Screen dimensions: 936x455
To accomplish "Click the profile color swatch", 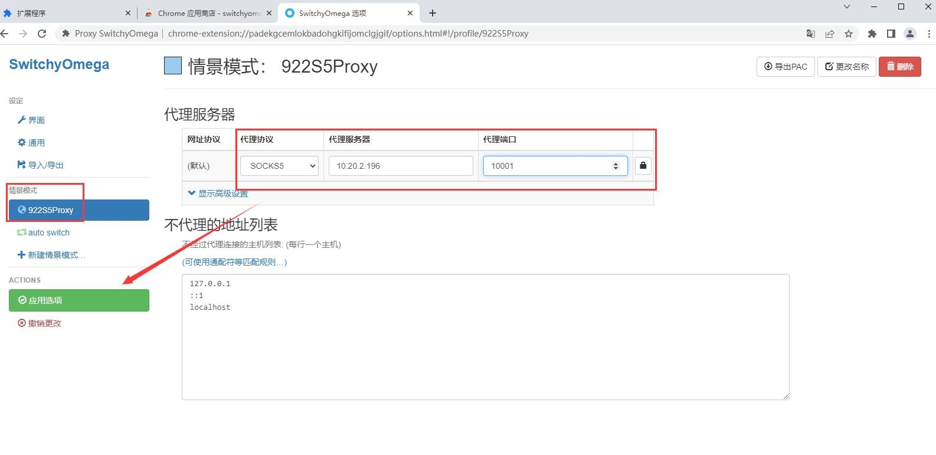I will click(173, 66).
